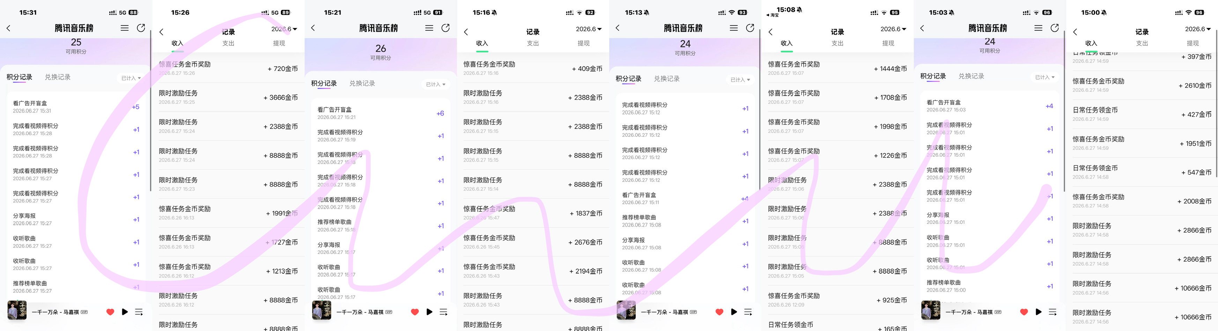Switch to the 支出 tab on the 15:16 screen
Viewport: 1218px width, 331px height.
pyautogui.click(x=533, y=43)
